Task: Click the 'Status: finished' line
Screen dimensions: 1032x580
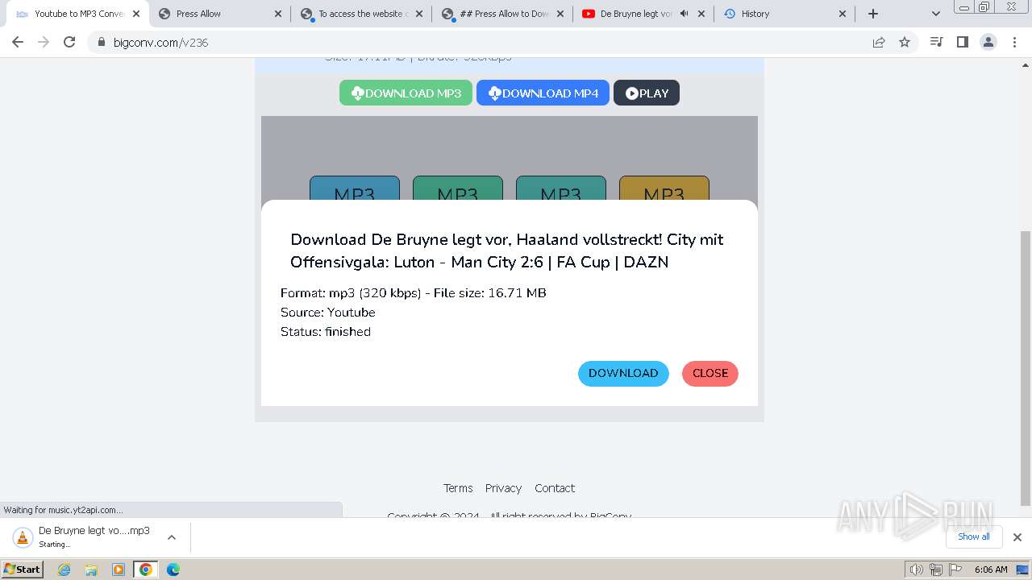Action: pos(326,332)
